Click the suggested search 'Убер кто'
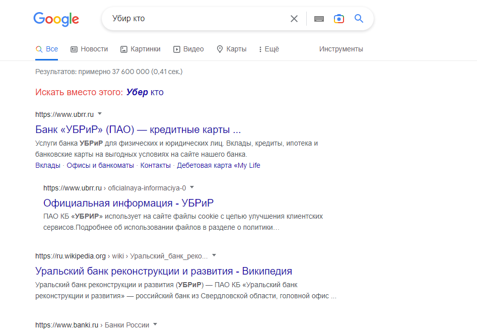477x331 pixels. 145,92
